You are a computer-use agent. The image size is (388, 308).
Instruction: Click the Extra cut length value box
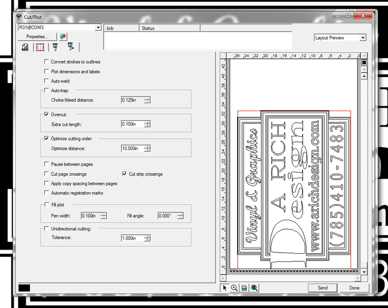[x=132, y=124]
